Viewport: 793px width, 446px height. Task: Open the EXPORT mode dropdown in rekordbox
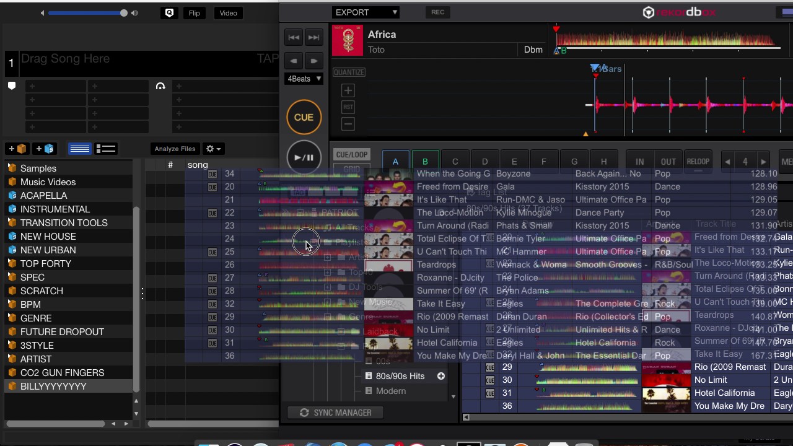coord(366,12)
